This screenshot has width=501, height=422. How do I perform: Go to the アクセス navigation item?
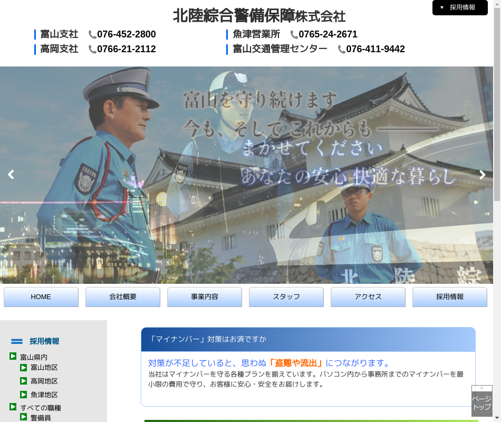click(368, 297)
